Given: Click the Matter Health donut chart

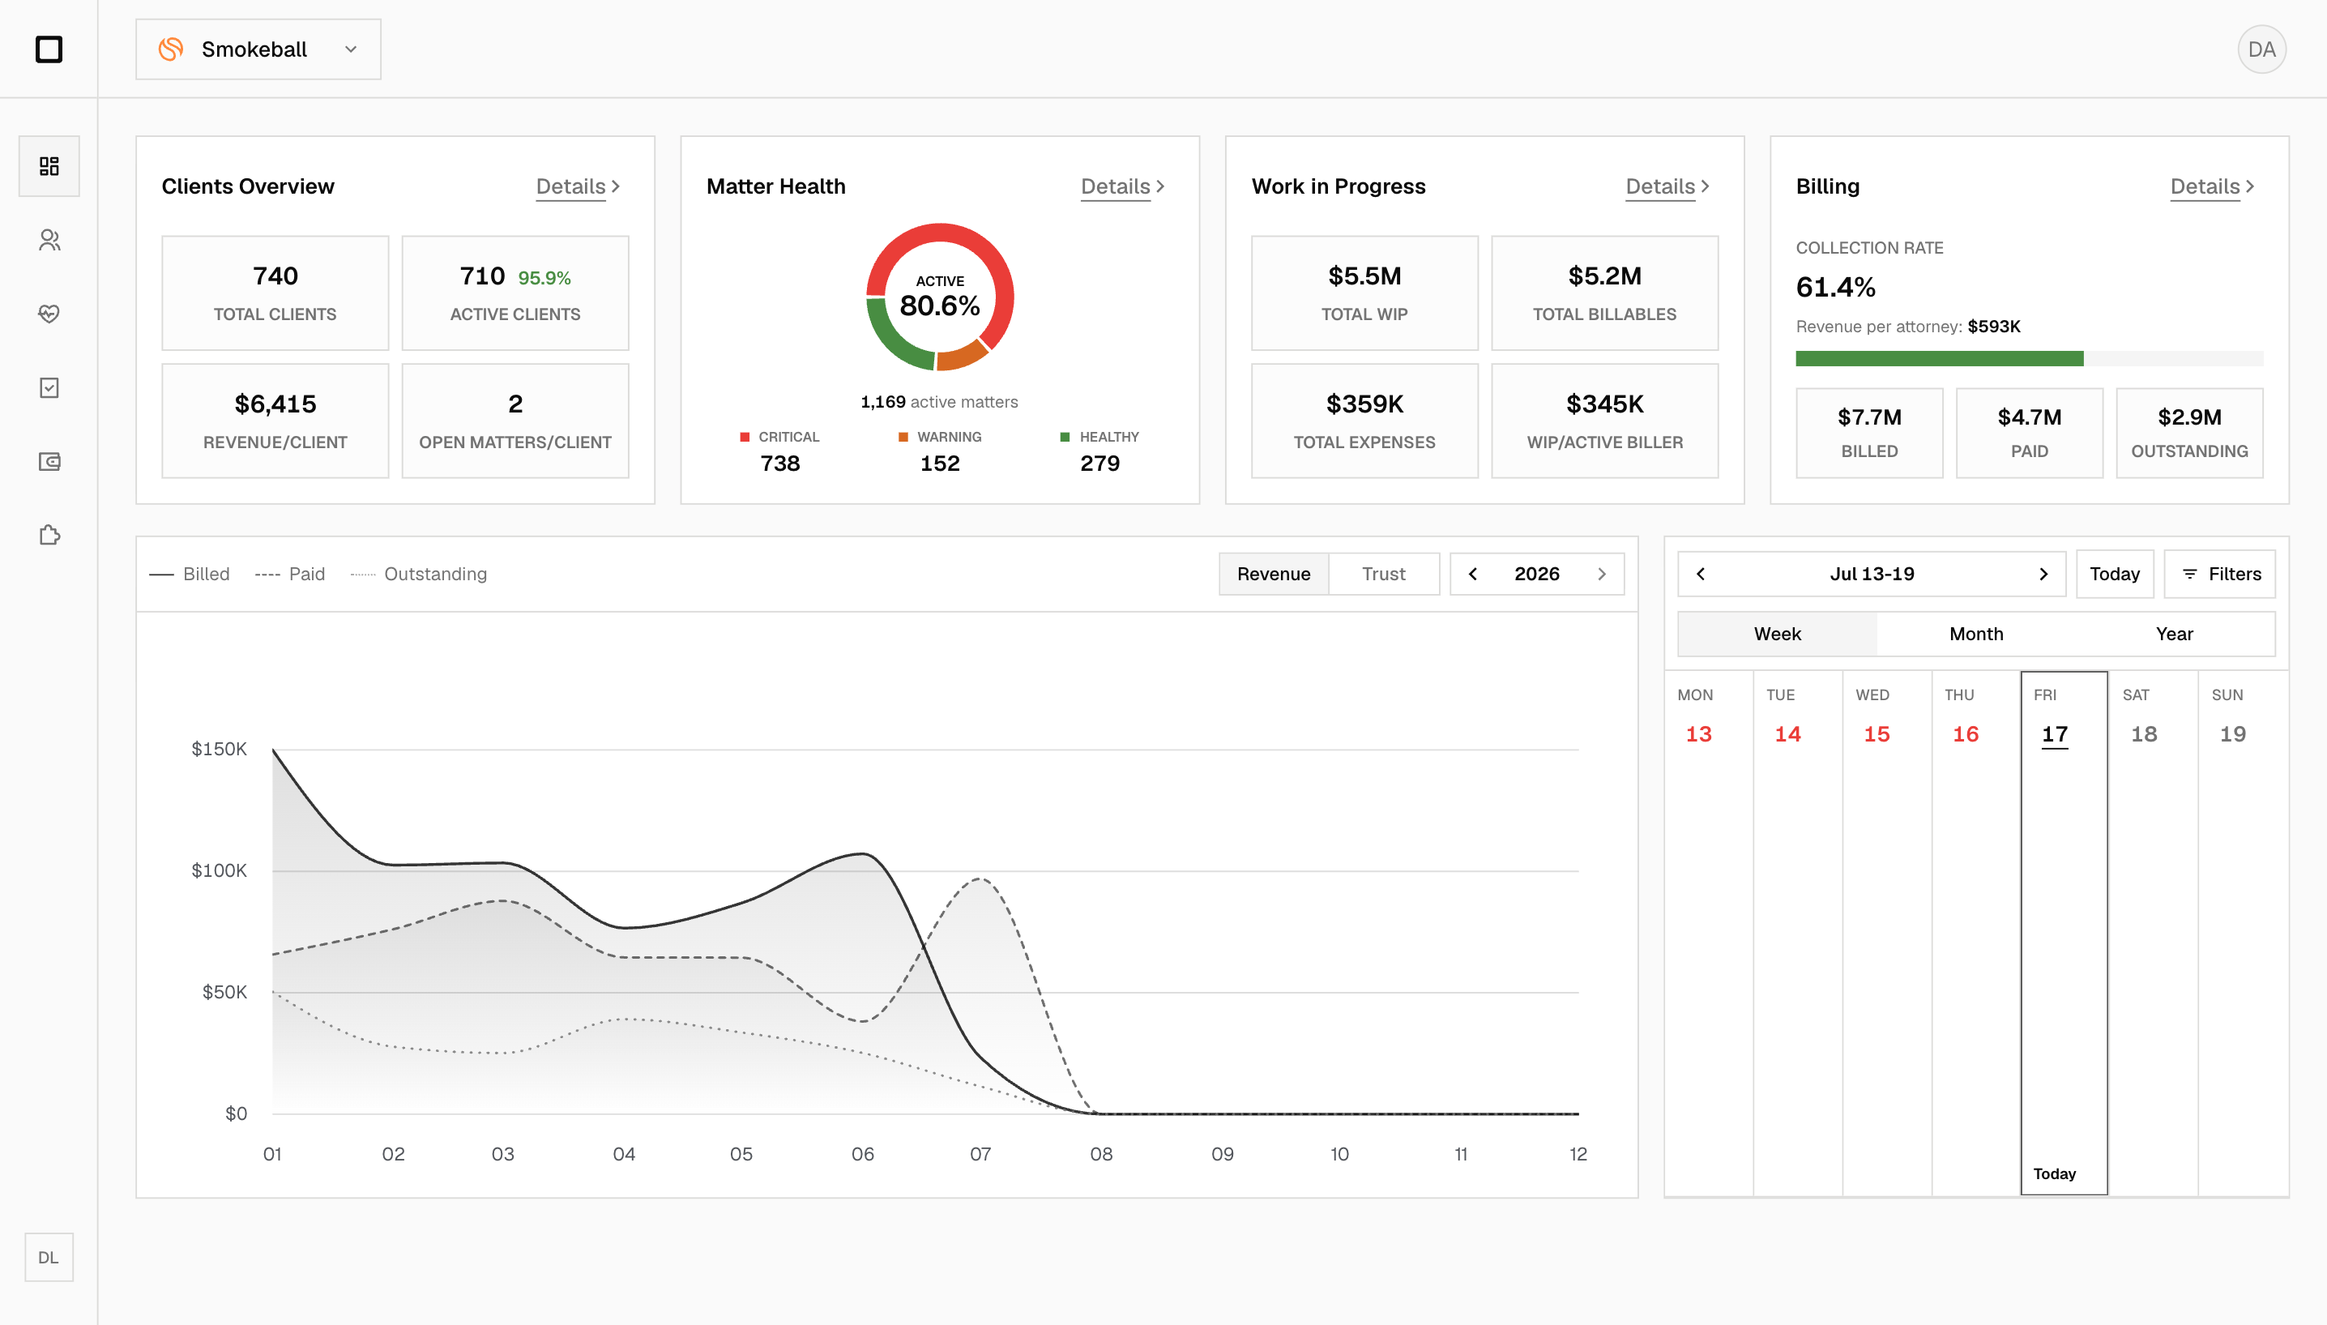Looking at the screenshot, I should pos(940,297).
